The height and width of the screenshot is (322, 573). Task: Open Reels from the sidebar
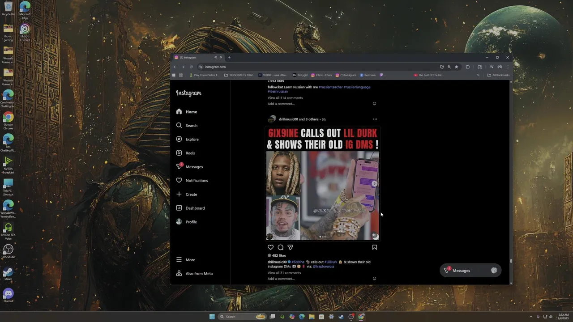185,153
